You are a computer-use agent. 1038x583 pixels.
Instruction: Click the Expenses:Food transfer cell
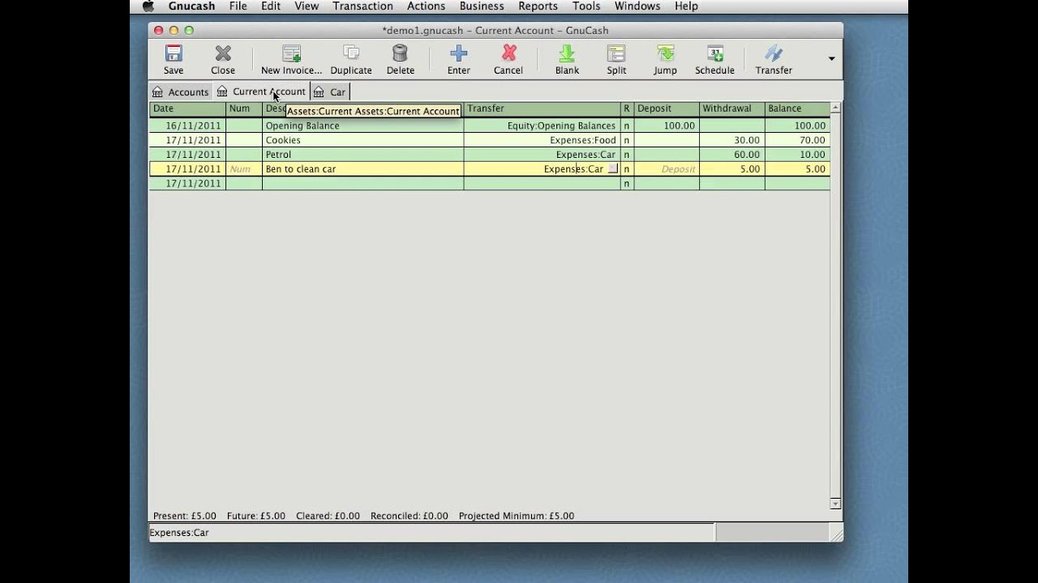click(542, 140)
